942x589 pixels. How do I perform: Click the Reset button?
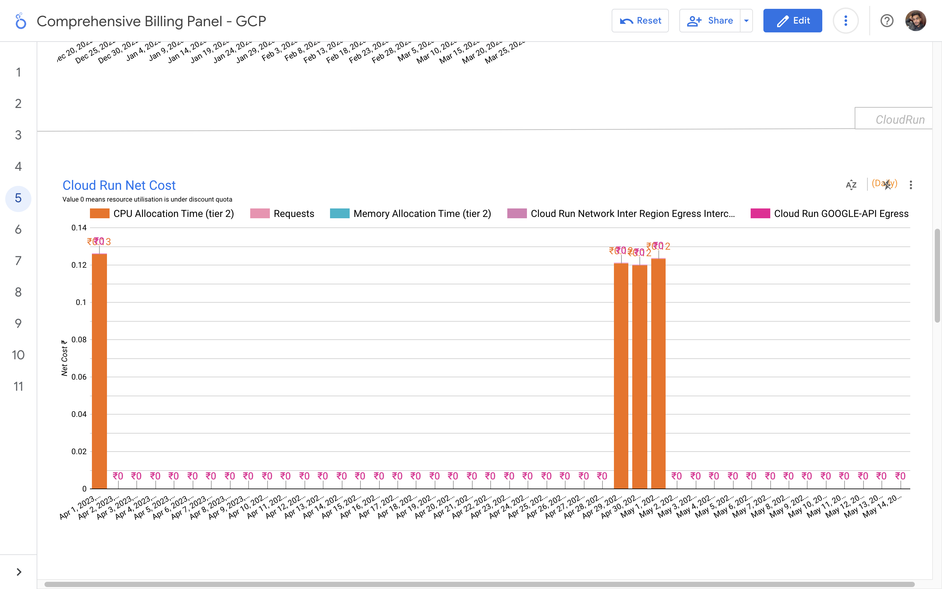(x=640, y=21)
